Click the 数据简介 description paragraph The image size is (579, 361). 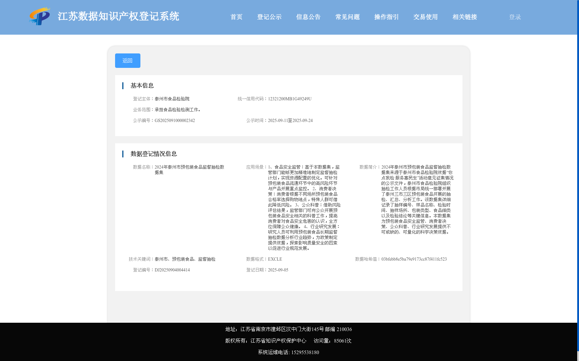click(417, 199)
